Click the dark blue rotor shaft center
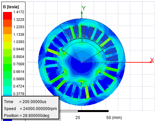The width and height of the screenshot is (156, 121). coord(81,64)
